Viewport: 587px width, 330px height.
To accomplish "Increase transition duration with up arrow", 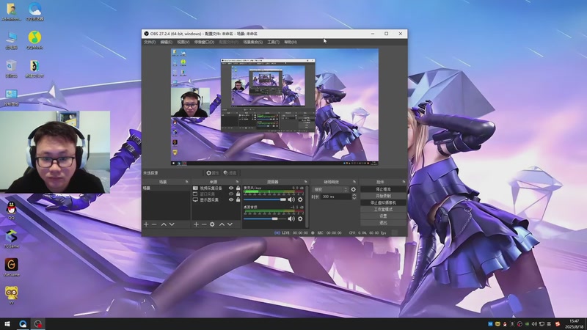I will pyautogui.click(x=354, y=195).
